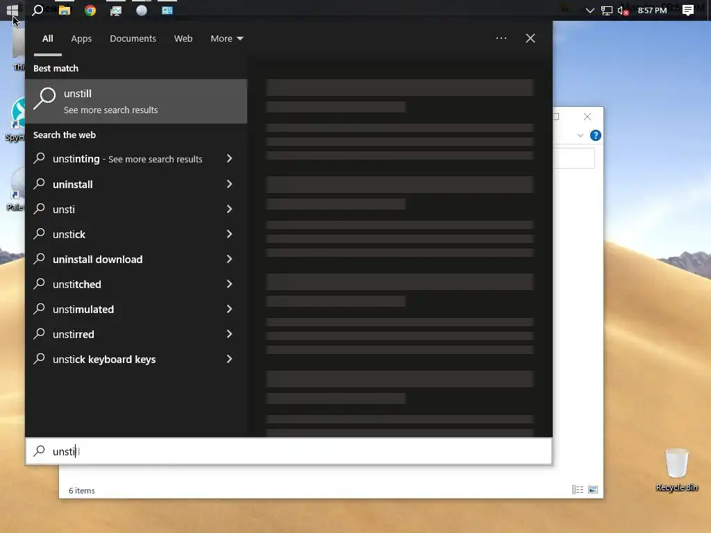The image size is (711, 533).
Task: Expand preview arrow for unsti
Action: 229,209
